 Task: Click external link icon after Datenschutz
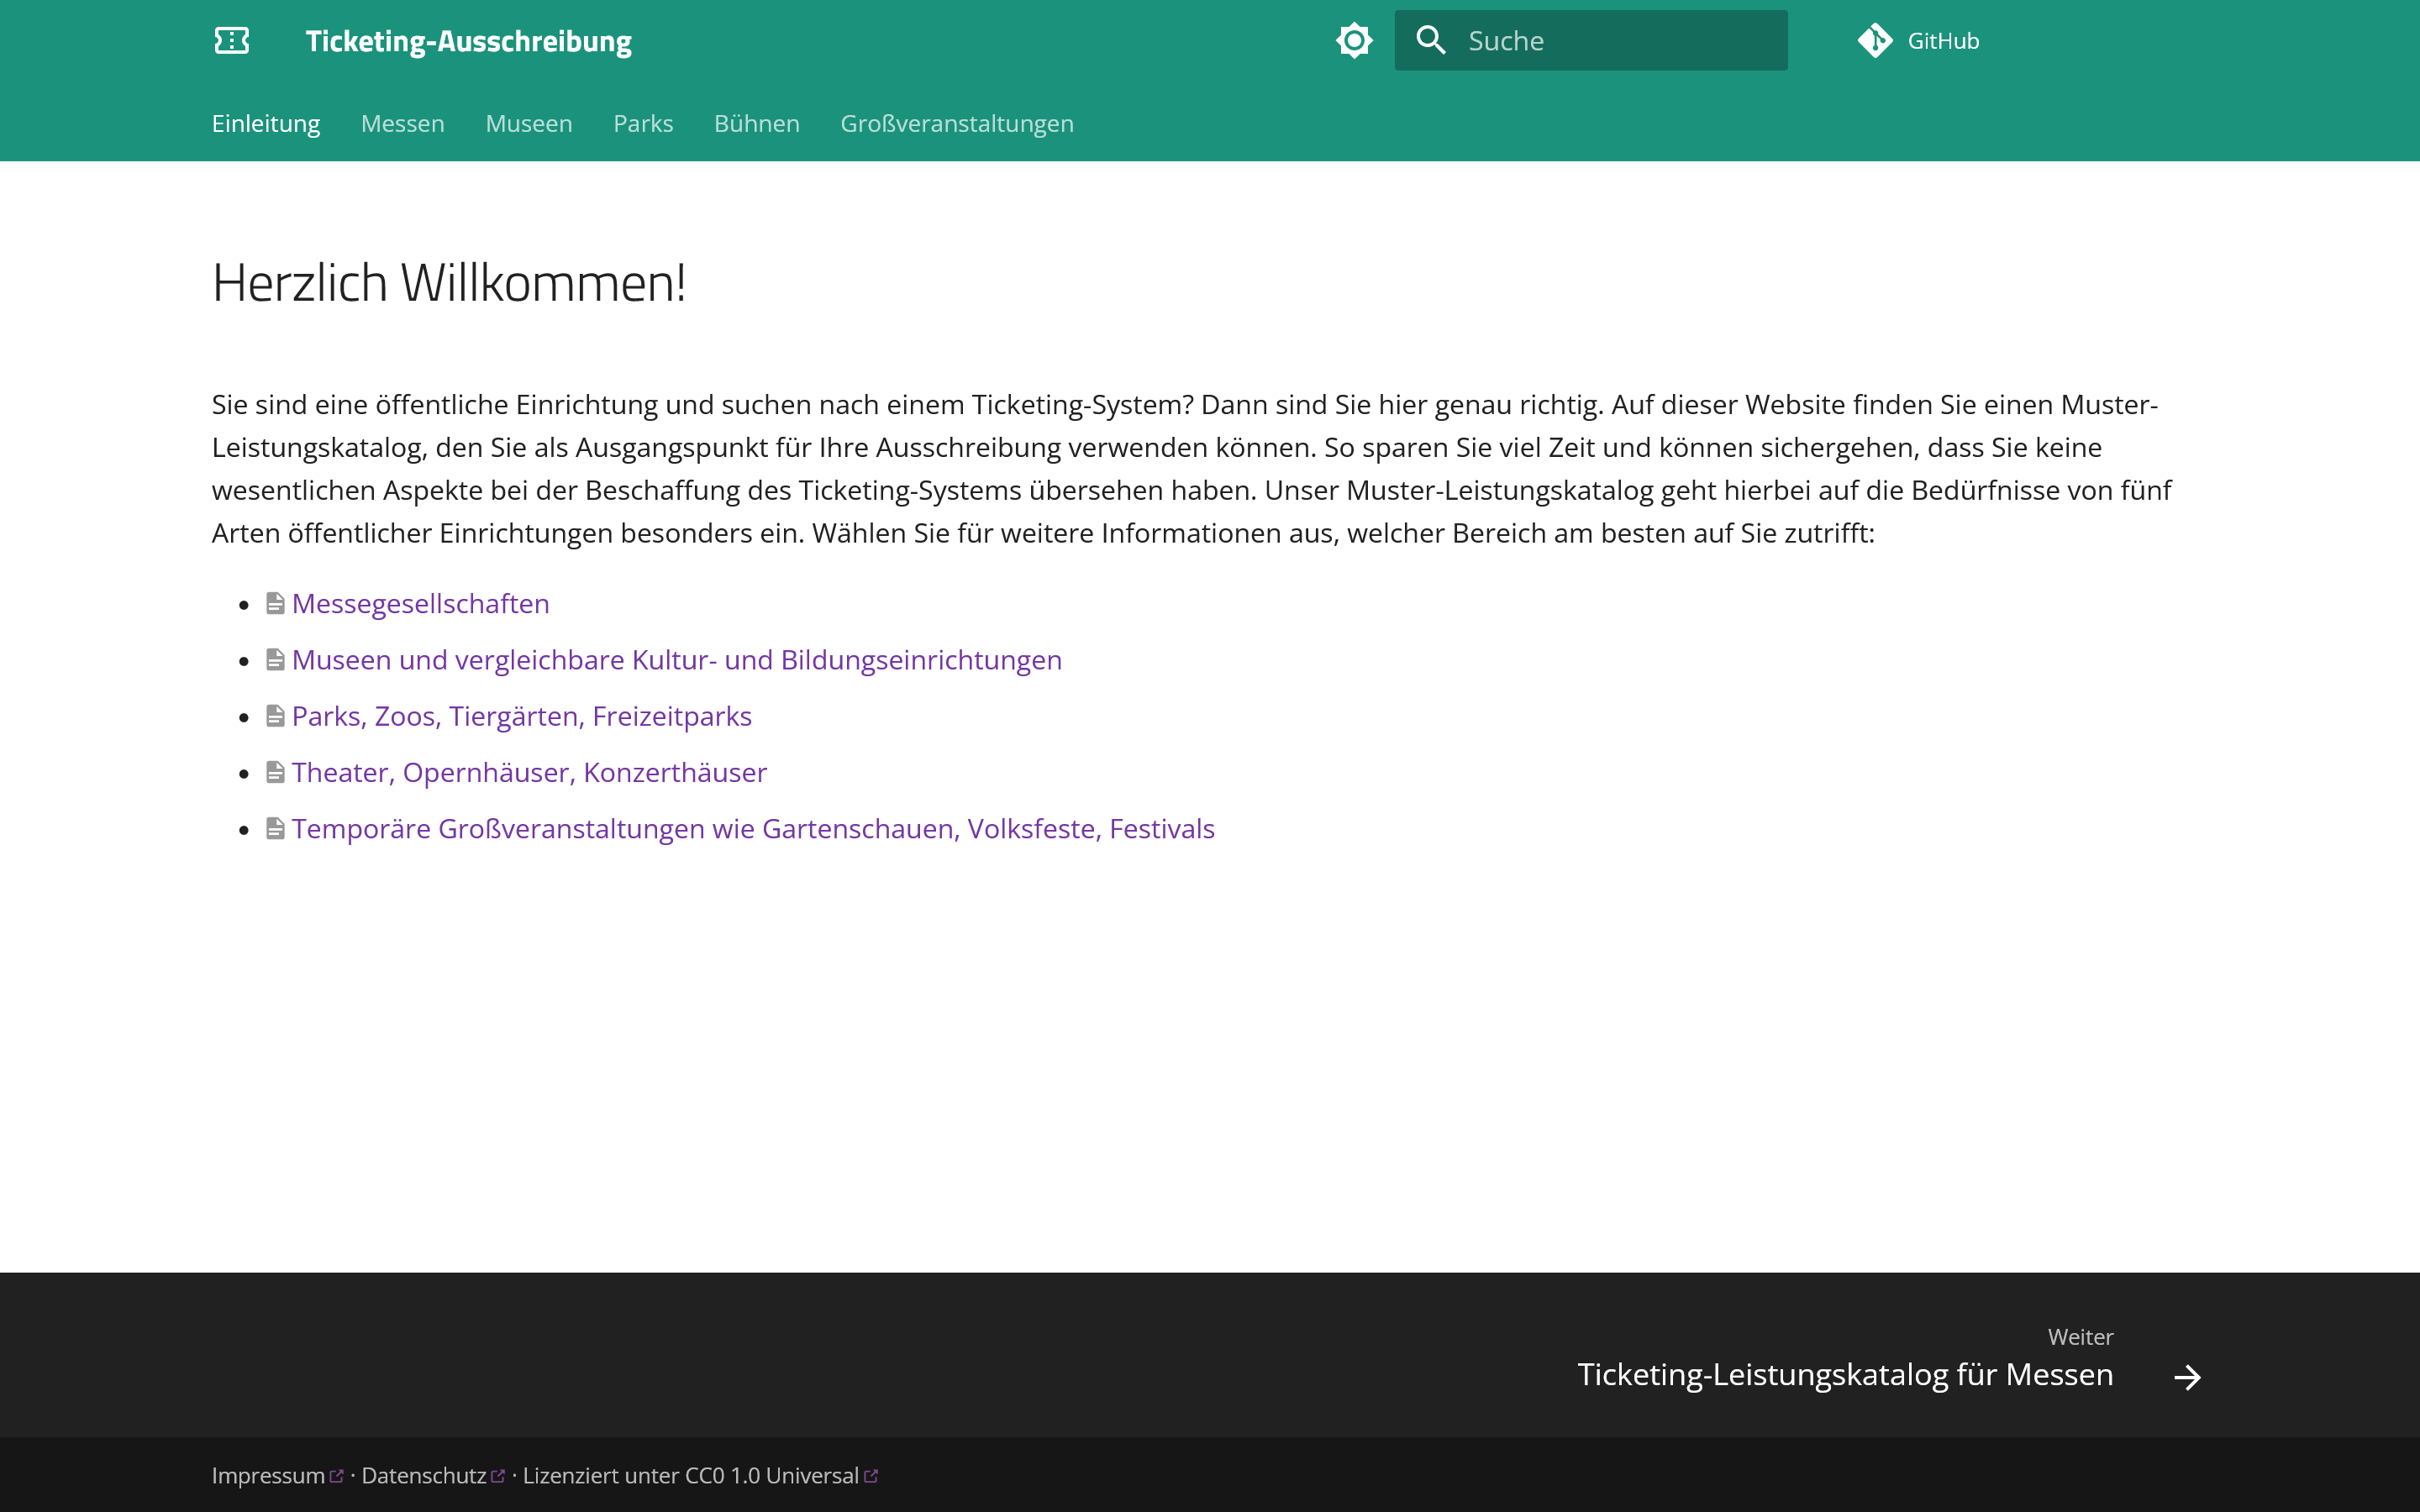498,1476
